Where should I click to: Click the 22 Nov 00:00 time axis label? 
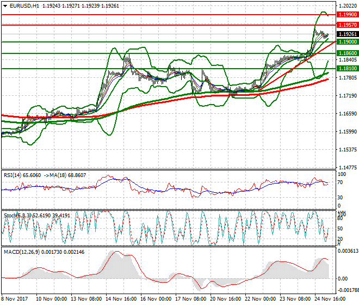(261, 299)
